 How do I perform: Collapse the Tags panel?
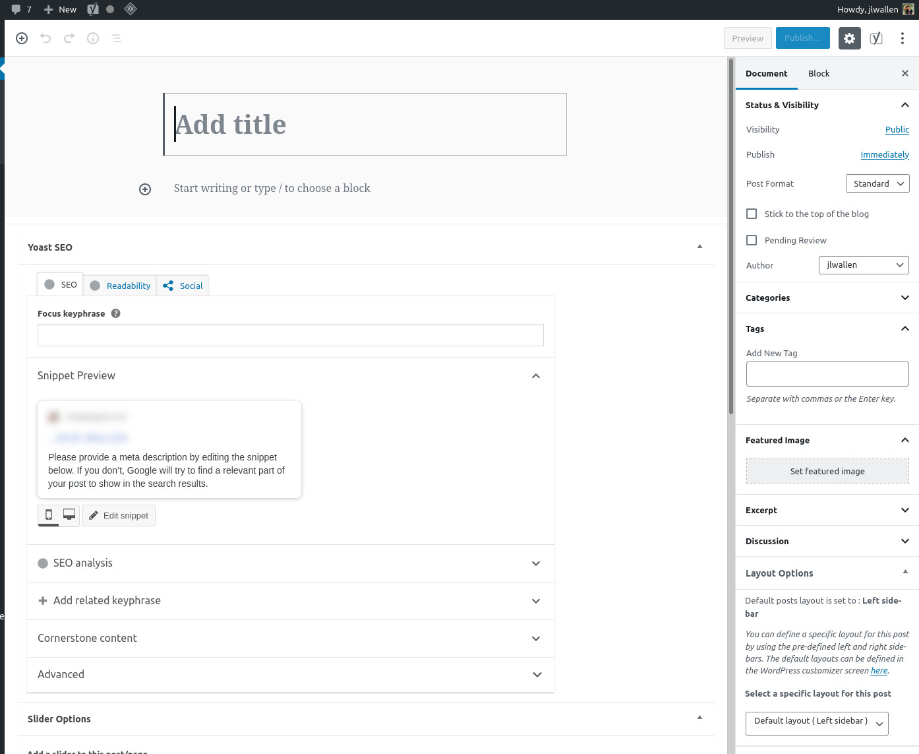pyautogui.click(x=827, y=329)
